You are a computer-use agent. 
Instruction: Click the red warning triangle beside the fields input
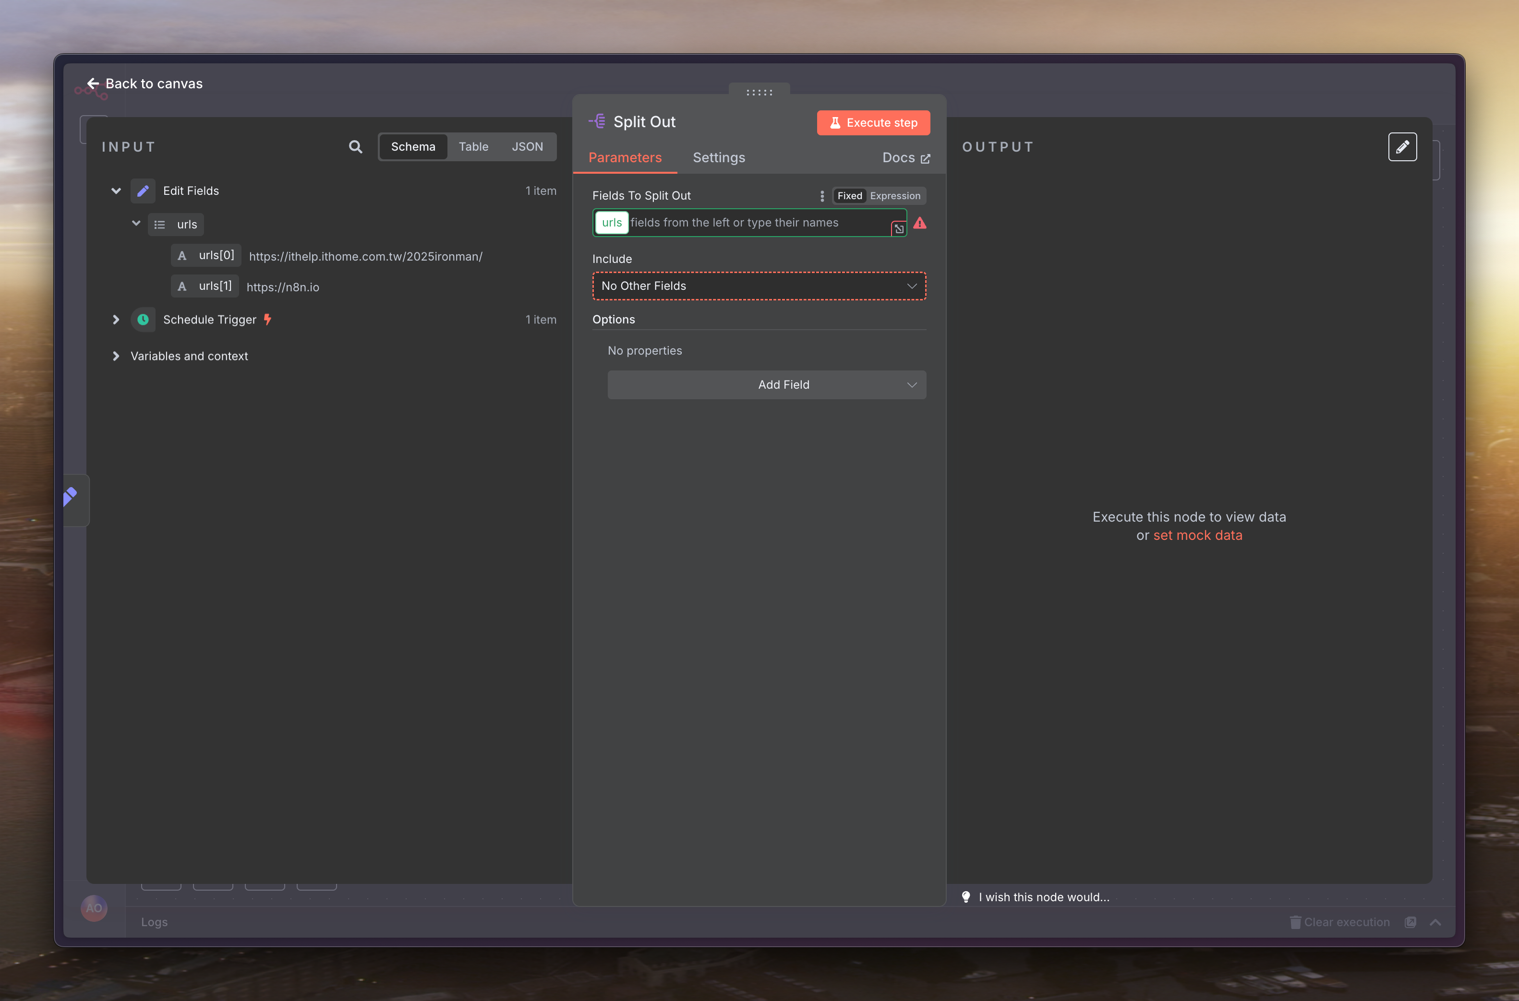(x=919, y=223)
